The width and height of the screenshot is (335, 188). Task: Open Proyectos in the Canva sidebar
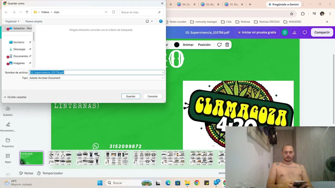(8, 143)
